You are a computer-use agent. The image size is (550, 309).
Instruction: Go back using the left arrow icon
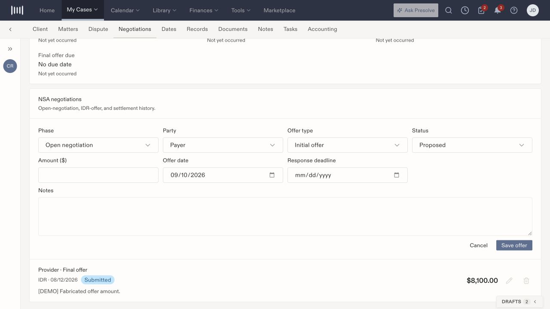(10, 29)
